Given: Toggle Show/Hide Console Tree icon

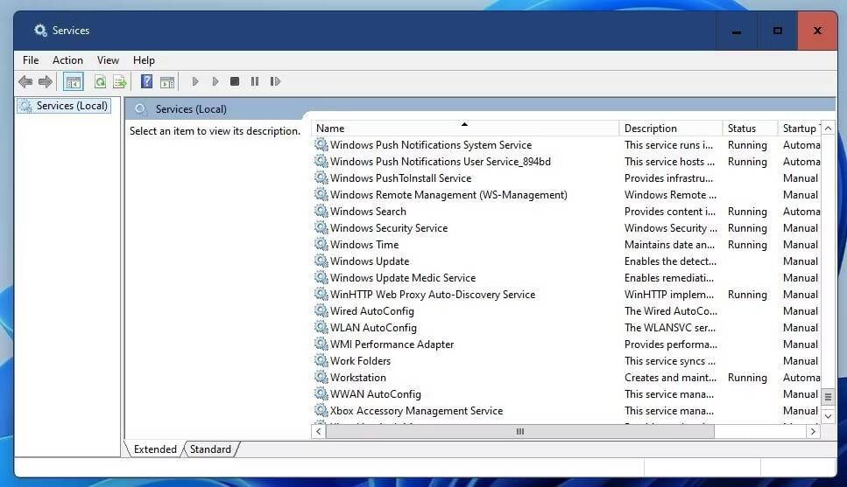Looking at the screenshot, I should (x=73, y=82).
